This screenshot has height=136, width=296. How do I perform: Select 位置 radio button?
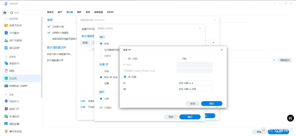coord(101,83)
